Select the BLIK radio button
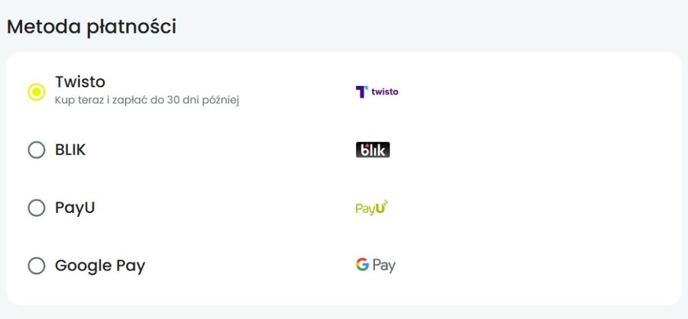The height and width of the screenshot is (319, 688). [36, 150]
